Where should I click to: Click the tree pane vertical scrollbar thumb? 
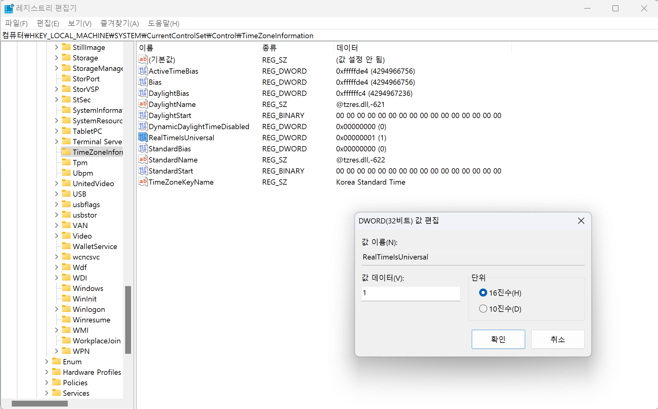[x=128, y=319]
